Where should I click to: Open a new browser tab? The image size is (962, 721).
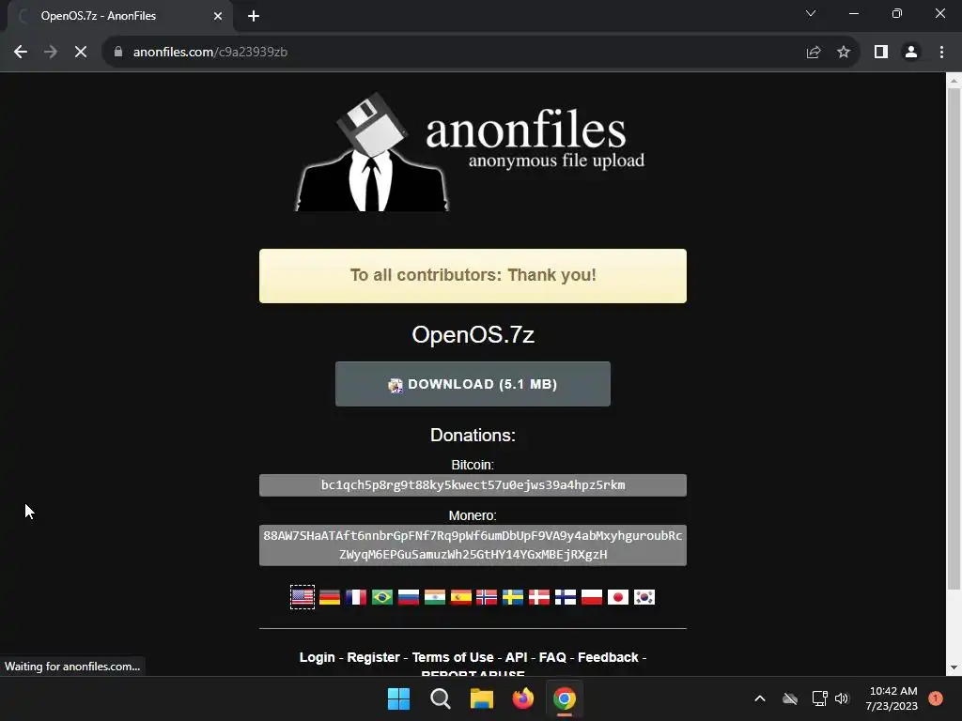254,16
